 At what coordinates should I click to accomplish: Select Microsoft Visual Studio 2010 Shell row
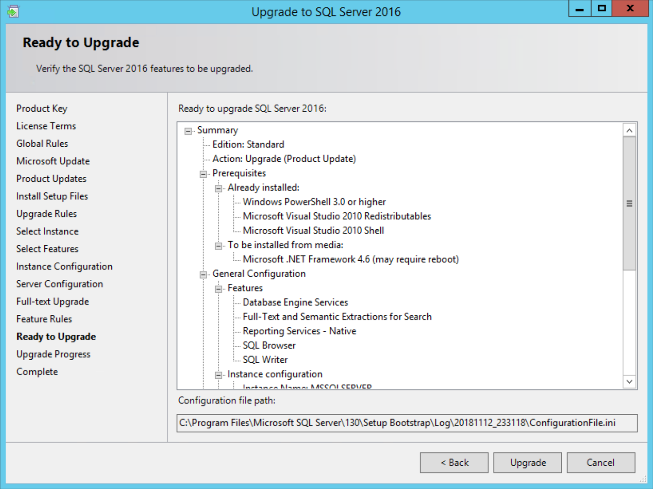click(313, 231)
